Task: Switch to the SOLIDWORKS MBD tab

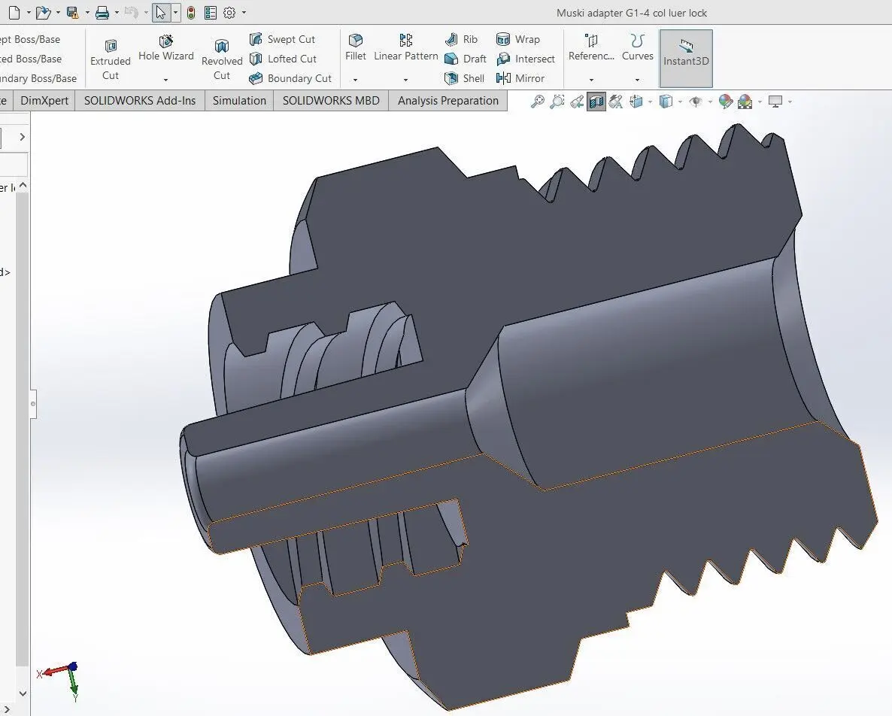Action: 331,101
